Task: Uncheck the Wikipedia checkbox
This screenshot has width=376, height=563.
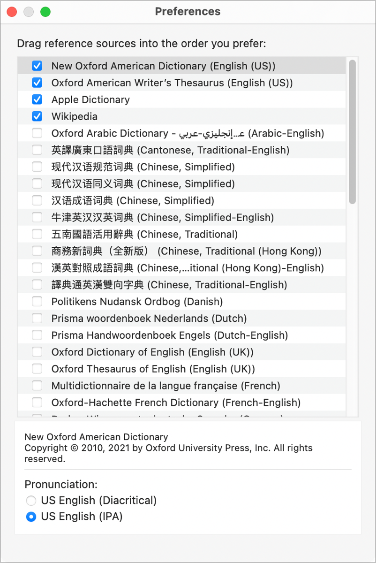Action: pos(37,116)
